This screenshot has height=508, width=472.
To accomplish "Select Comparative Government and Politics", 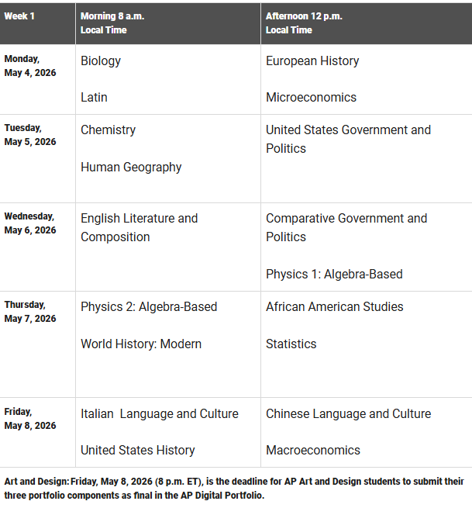I will [346, 227].
